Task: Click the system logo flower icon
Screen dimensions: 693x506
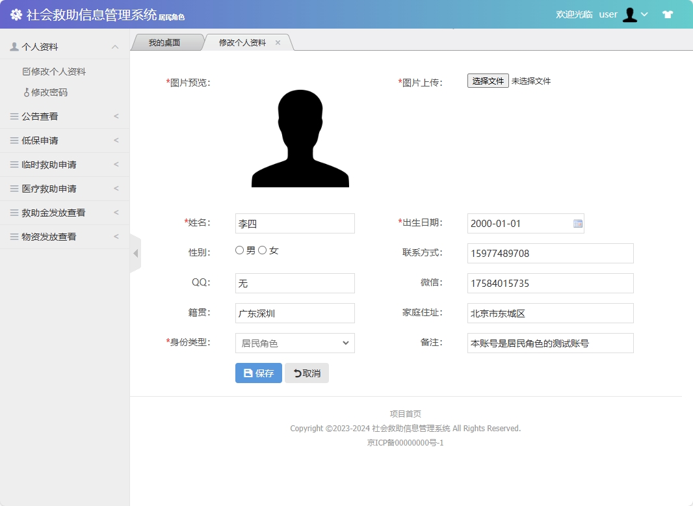Action: point(16,14)
